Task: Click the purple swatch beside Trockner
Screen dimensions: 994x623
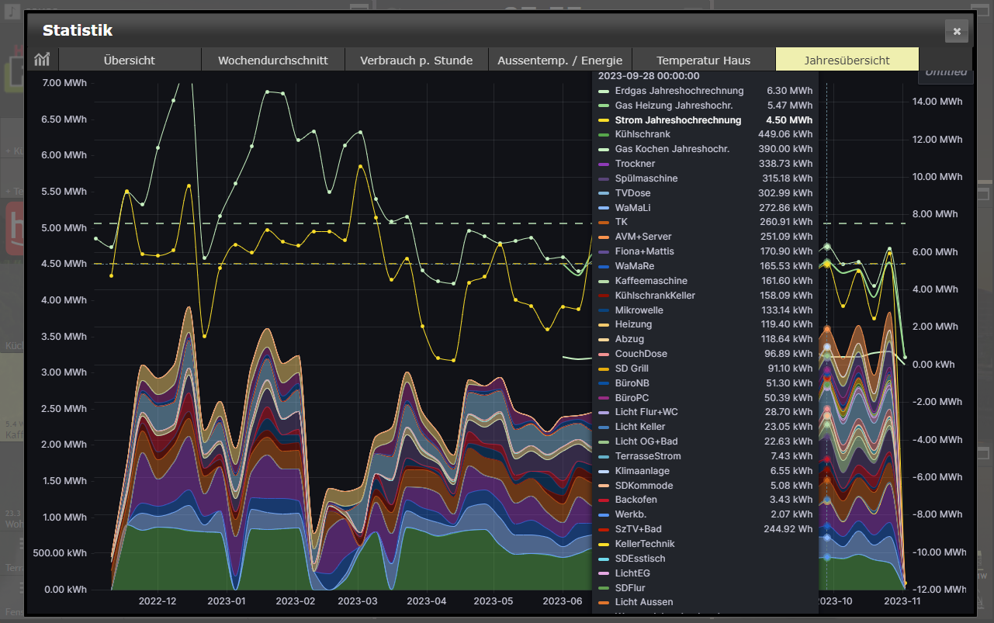Action: point(604,164)
